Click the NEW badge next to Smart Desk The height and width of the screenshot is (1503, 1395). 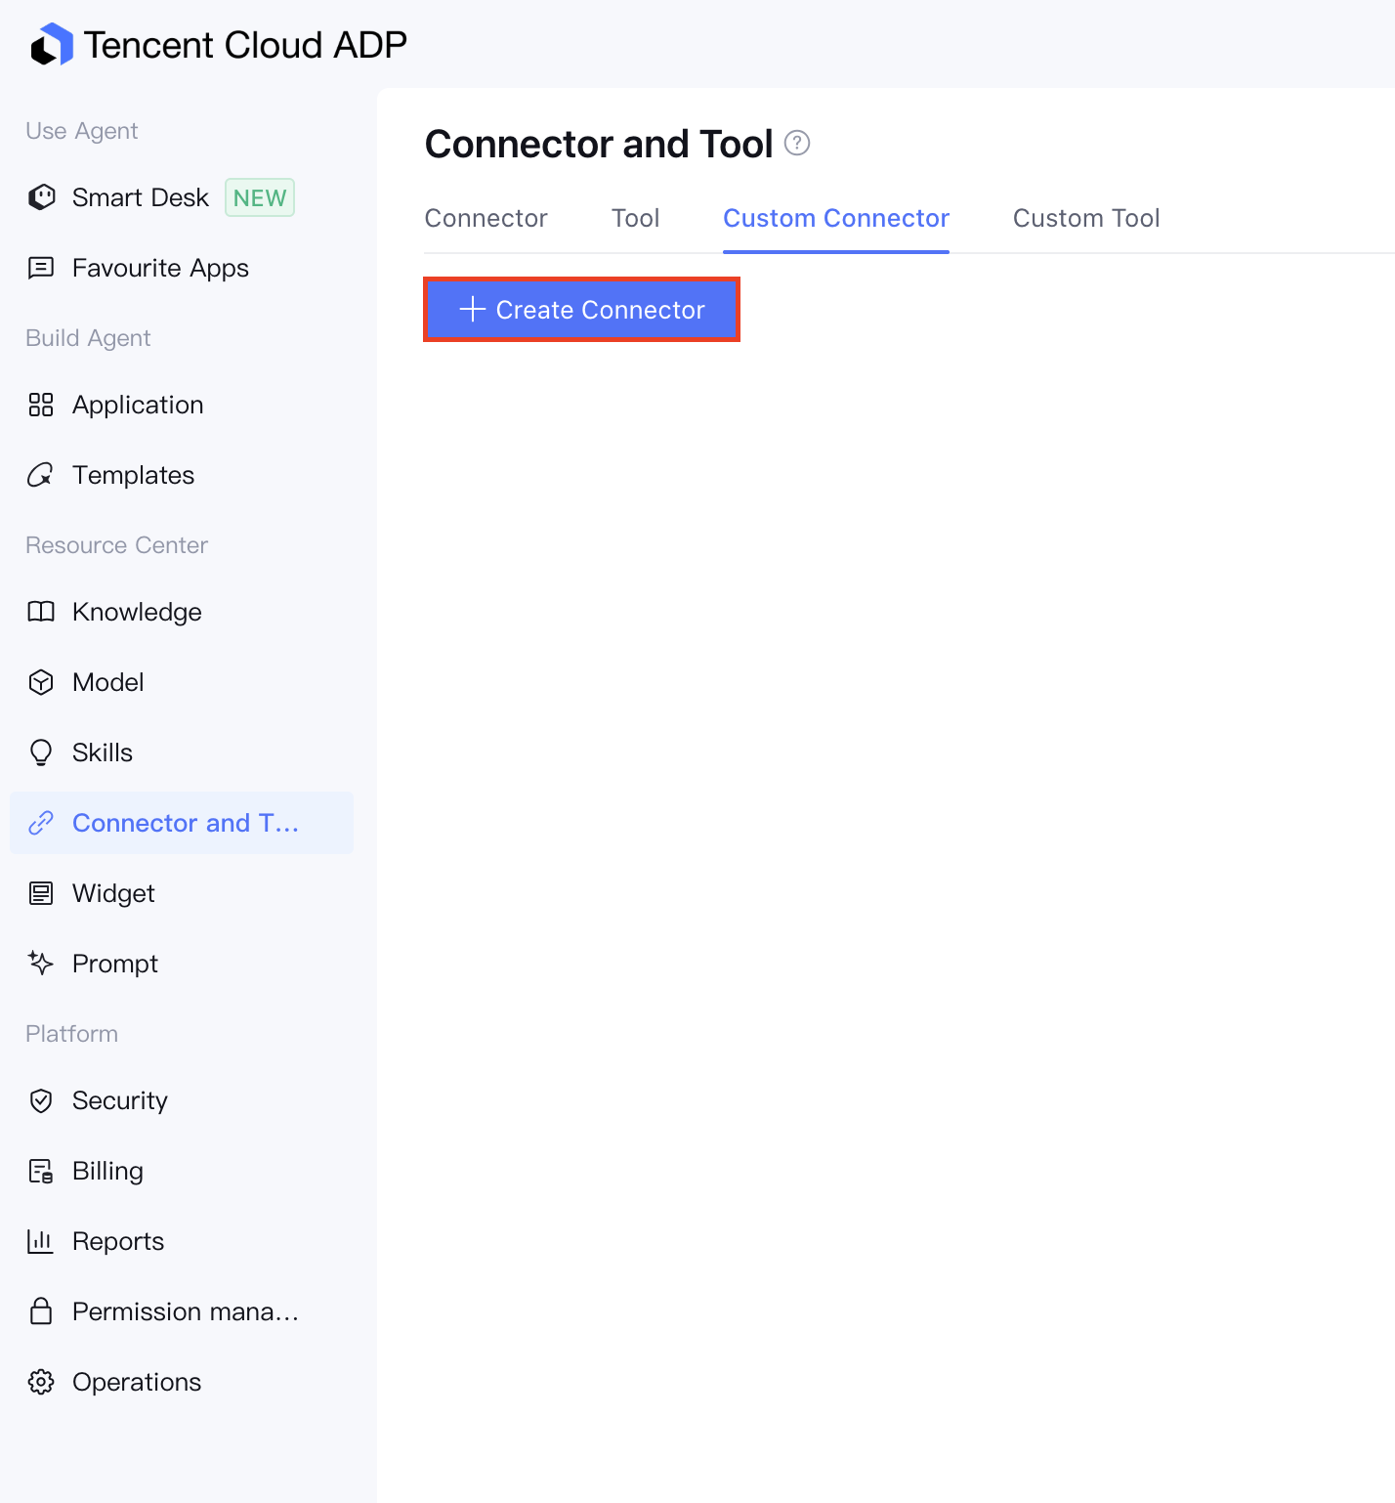pyautogui.click(x=260, y=197)
